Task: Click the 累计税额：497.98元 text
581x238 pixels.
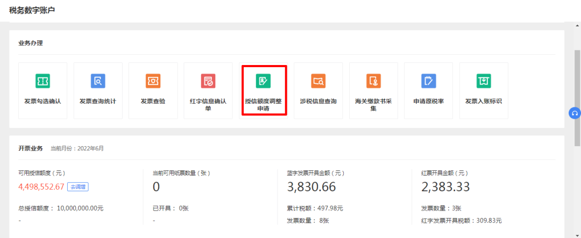Action: tap(315, 208)
